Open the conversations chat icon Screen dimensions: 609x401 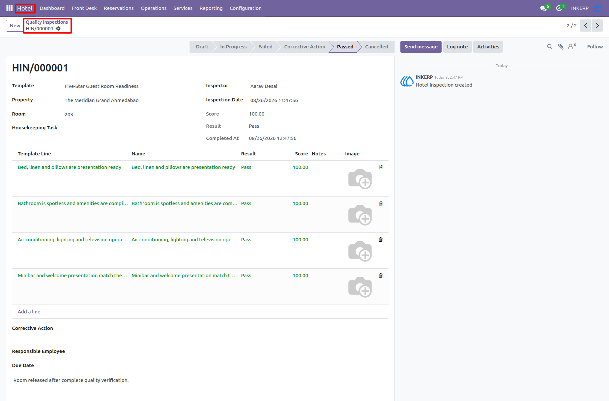[x=543, y=8]
